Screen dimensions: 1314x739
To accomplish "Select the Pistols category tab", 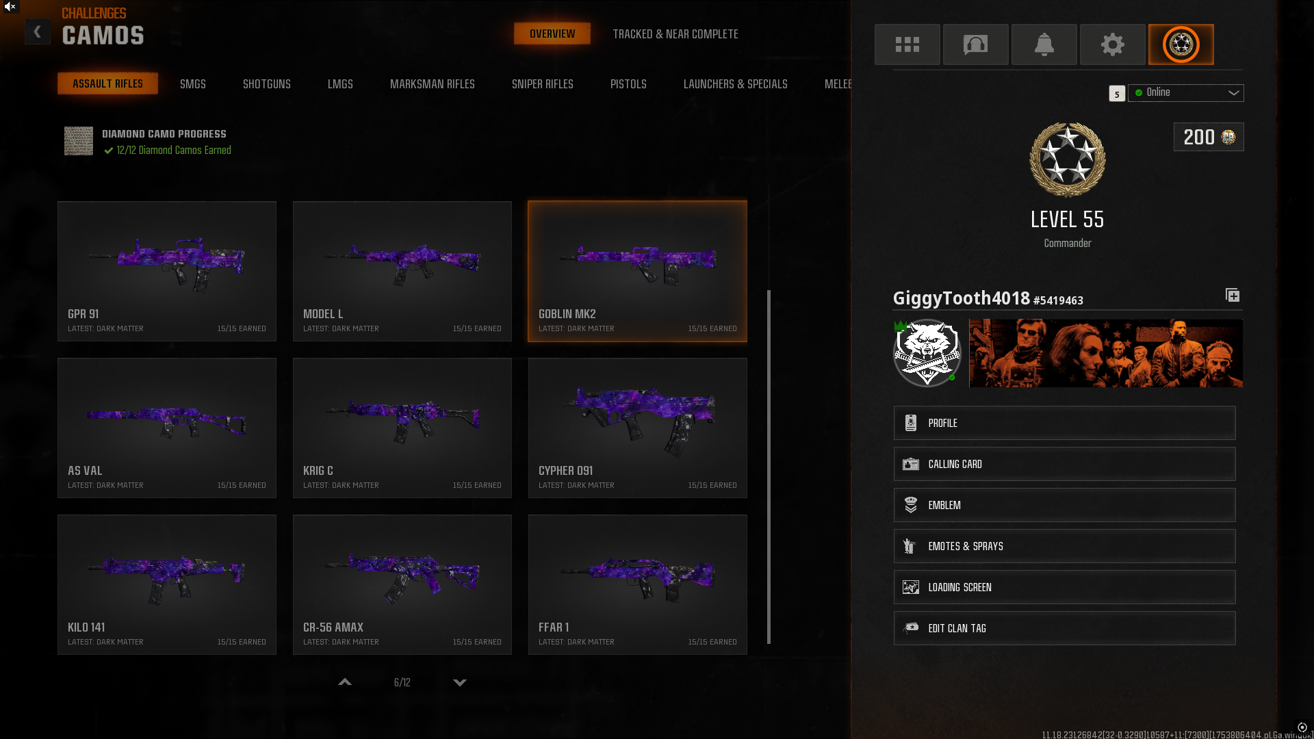I will pos(628,84).
